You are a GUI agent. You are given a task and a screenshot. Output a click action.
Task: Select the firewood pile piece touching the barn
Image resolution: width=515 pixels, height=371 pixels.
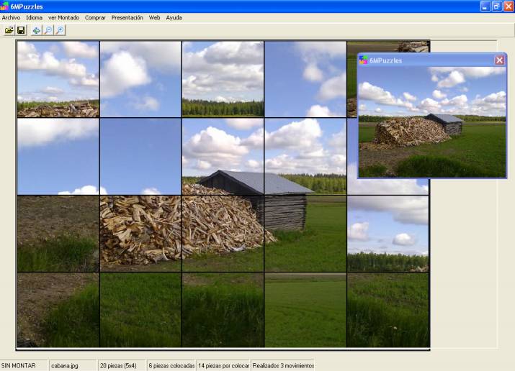click(223, 234)
